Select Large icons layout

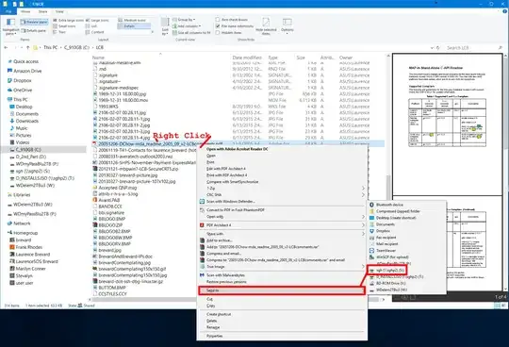click(97, 20)
